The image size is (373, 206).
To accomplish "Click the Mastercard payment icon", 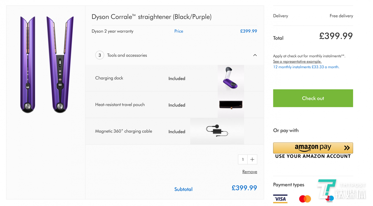I will (305, 199).
